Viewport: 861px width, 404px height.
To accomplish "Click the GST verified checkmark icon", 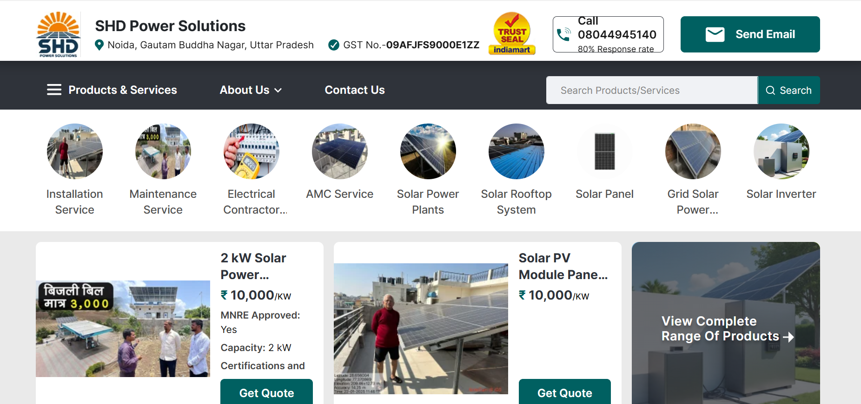I will click(x=333, y=45).
